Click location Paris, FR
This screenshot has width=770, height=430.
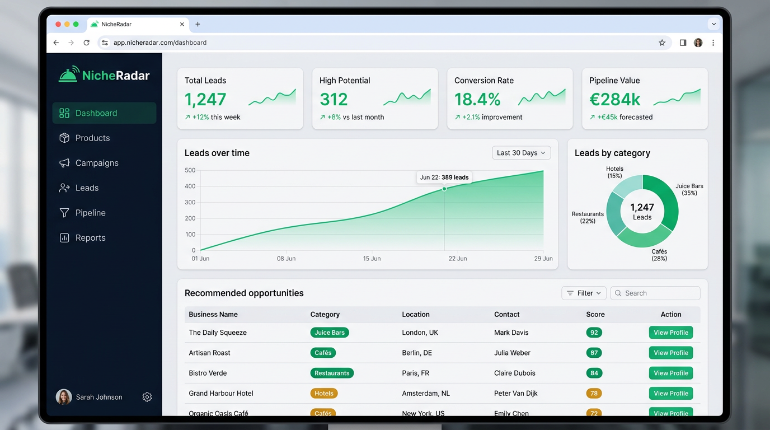416,373
